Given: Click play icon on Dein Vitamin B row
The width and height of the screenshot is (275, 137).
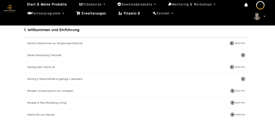Looking at the screenshot, I should coord(232,67).
